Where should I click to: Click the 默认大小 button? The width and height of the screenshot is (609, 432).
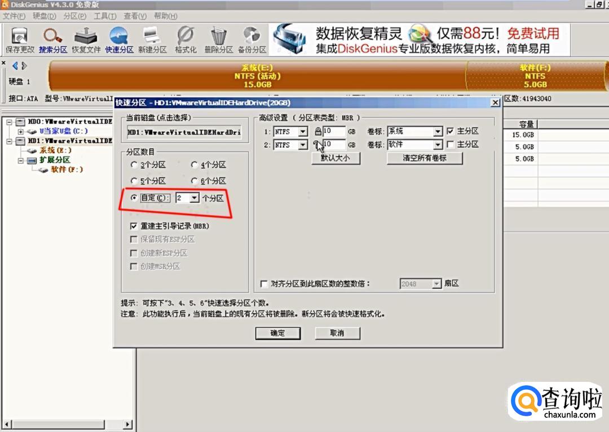tap(336, 158)
